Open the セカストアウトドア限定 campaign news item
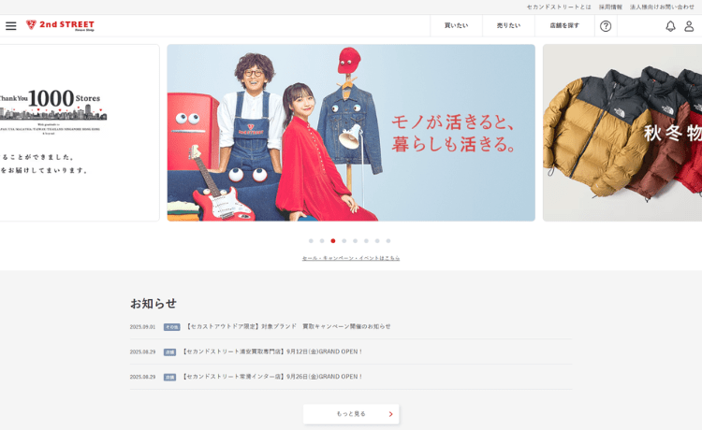The width and height of the screenshot is (702, 430). click(287, 327)
